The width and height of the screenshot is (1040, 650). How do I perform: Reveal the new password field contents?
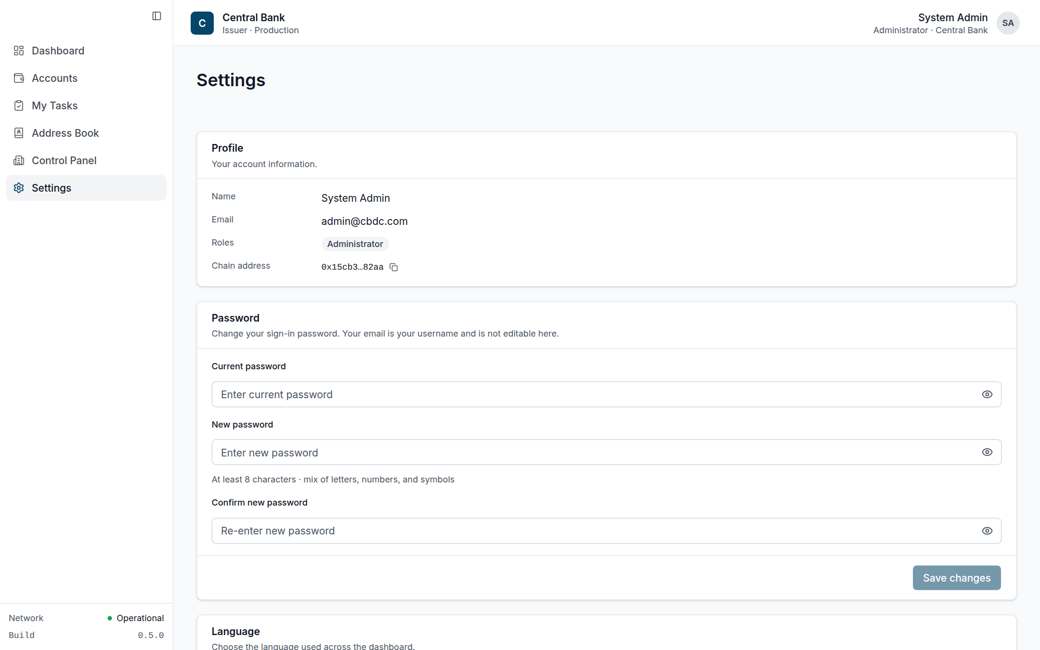[987, 452]
